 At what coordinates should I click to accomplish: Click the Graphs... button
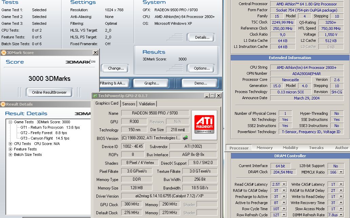coord(151,83)
